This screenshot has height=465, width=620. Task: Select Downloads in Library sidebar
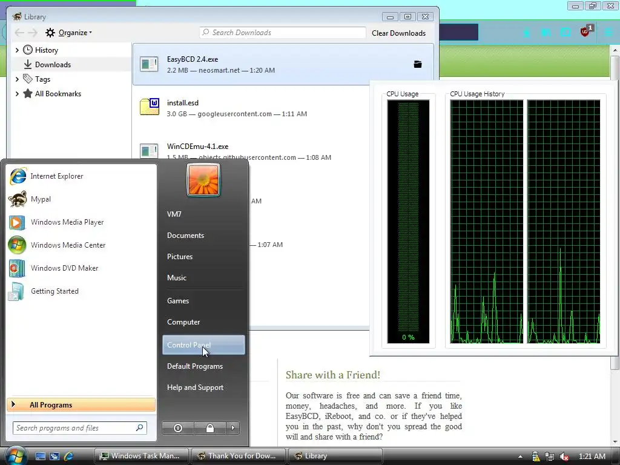(x=53, y=65)
